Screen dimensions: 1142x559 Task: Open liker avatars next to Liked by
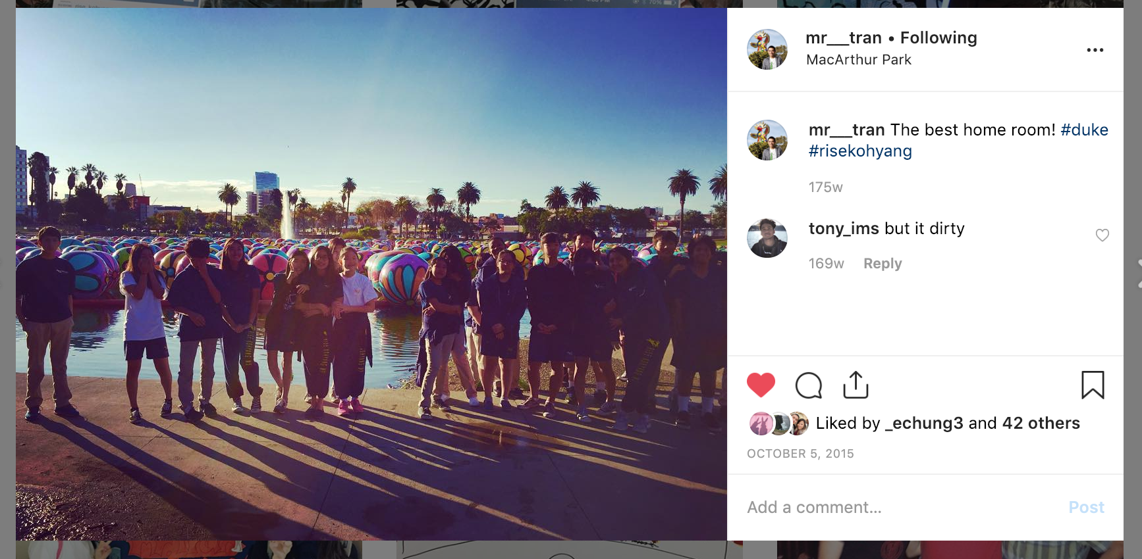(779, 424)
